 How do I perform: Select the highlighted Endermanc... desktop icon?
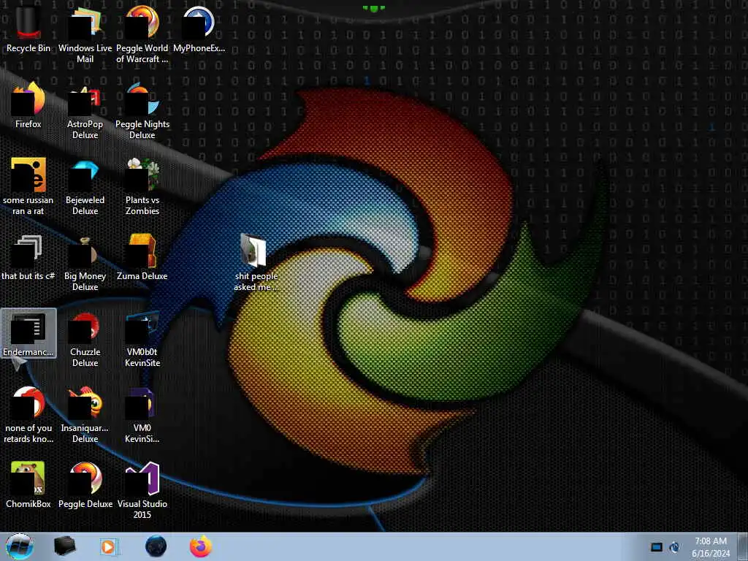(x=28, y=333)
